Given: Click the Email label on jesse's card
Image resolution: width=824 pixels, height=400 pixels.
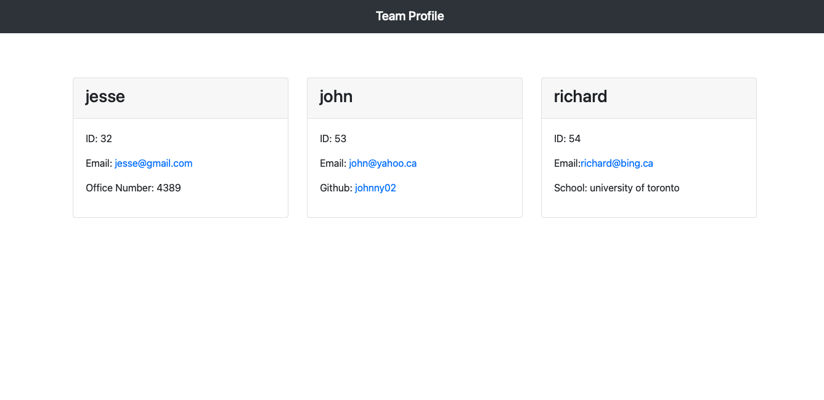Looking at the screenshot, I should click(98, 163).
